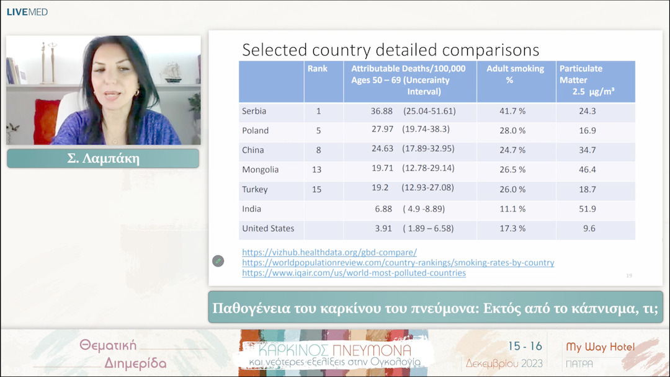The image size is (670, 377).
Task: Open the worldpopulationreview smoking rates link
Action: click(x=398, y=263)
